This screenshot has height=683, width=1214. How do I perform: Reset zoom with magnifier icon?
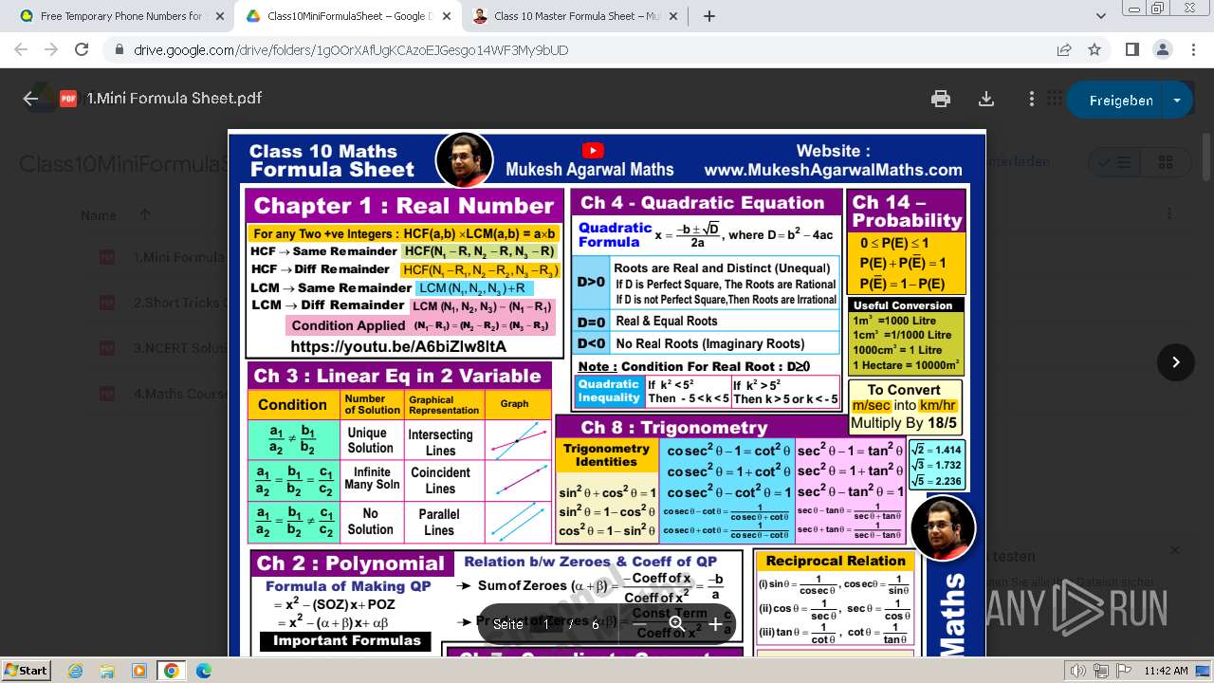pos(676,623)
